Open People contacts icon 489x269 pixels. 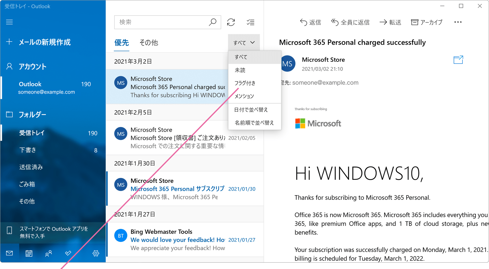[48, 253]
